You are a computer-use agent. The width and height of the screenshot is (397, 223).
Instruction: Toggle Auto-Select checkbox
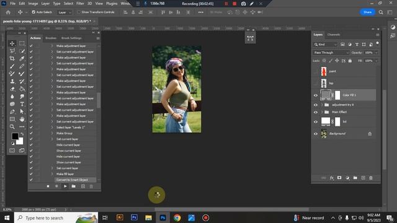[x=33, y=12]
